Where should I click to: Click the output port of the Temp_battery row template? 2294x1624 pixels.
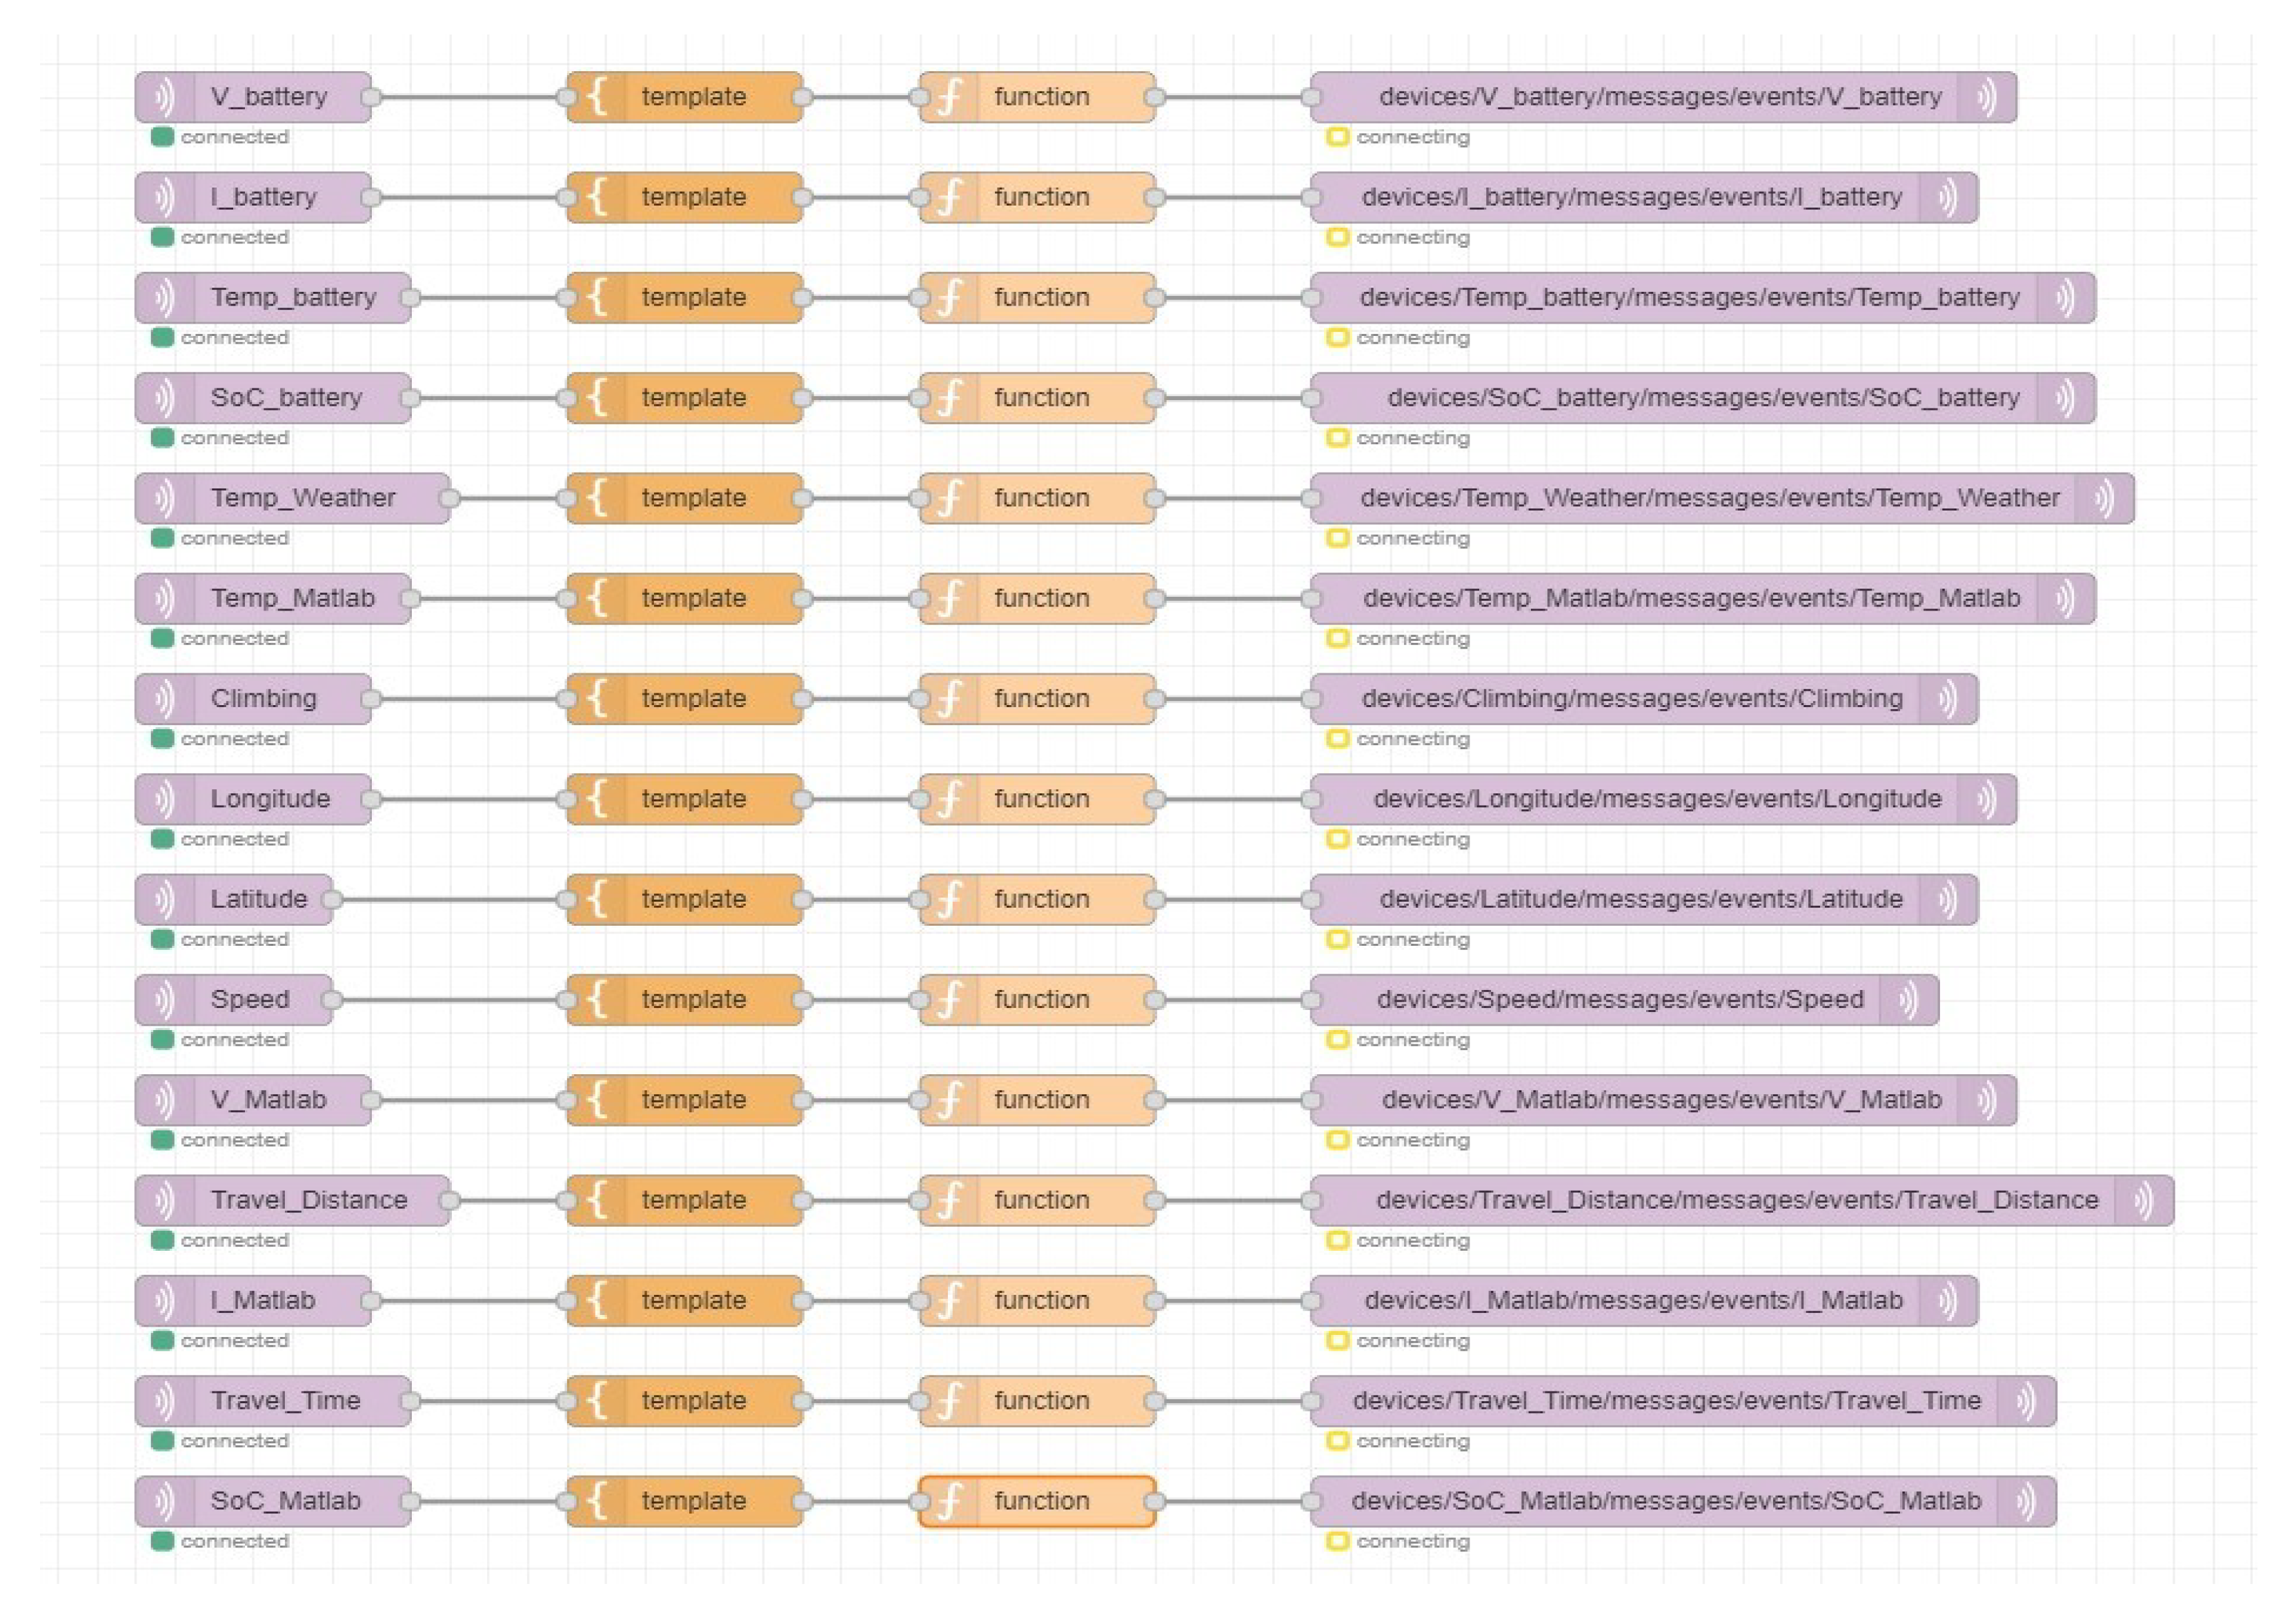click(x=802, y=297)
